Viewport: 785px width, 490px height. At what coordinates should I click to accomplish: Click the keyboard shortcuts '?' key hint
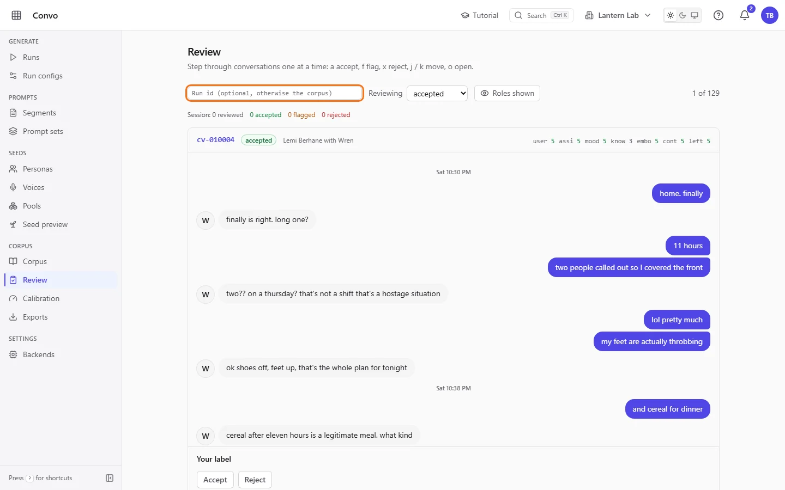[x=30, y=479]
